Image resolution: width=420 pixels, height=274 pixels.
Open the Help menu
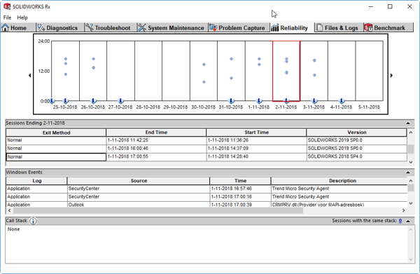22,18
